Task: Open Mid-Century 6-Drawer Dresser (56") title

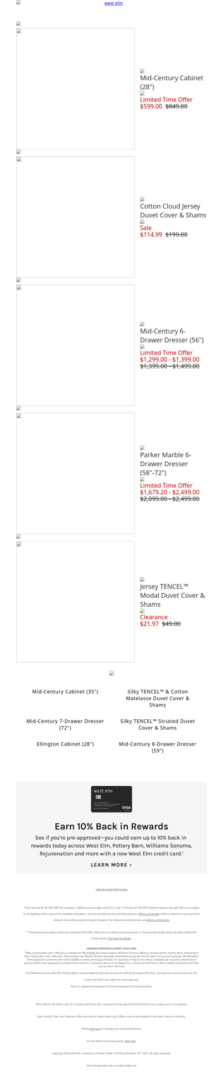Action: coord(172,336)
